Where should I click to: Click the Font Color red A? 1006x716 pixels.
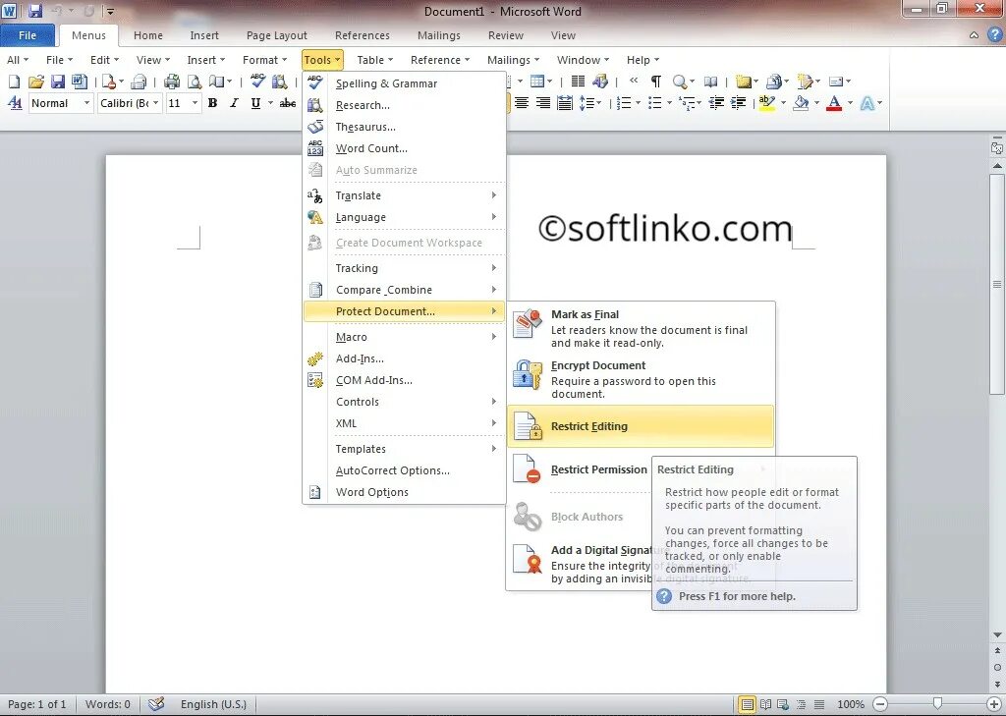[834, 103]
